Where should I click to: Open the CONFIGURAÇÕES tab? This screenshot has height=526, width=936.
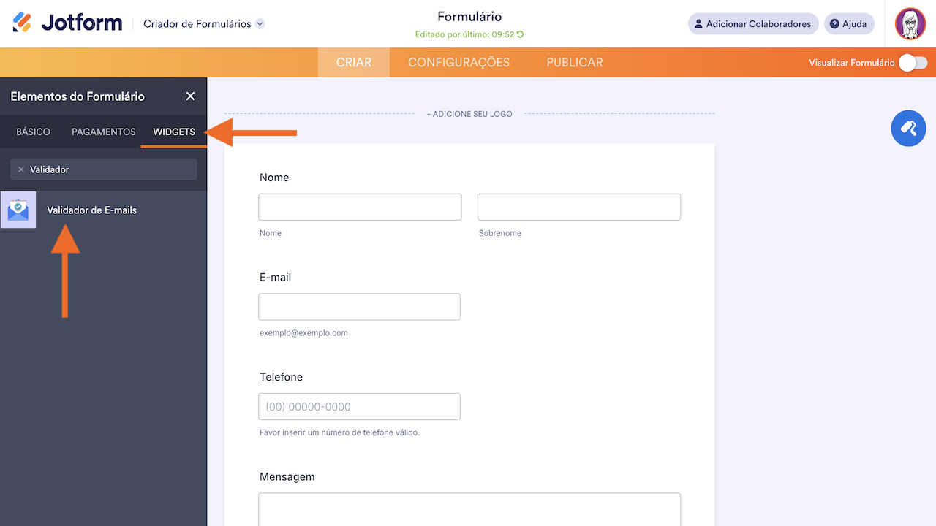pyautogui.click(x=458, y=63)
